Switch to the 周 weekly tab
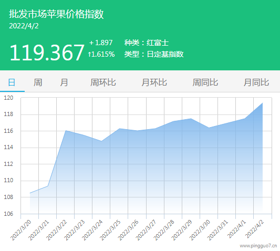This screenshot has width=280, height=251. (38, 82)
